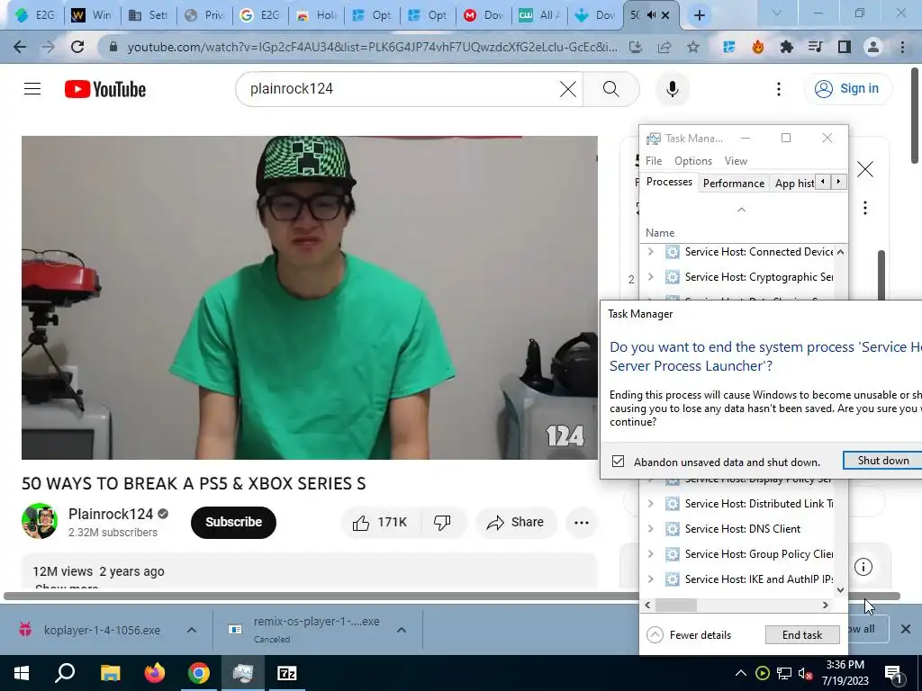Sign in to YouTube

tap(848, 89)
